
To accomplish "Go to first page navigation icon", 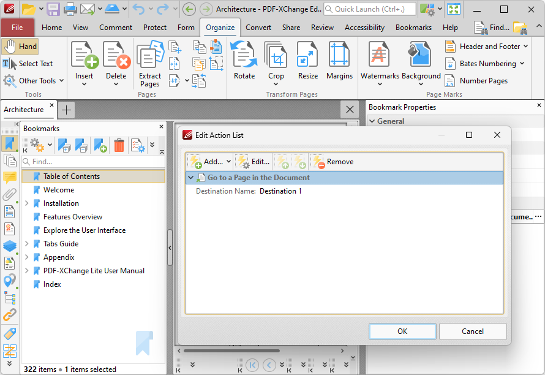I will click(252, 365).
